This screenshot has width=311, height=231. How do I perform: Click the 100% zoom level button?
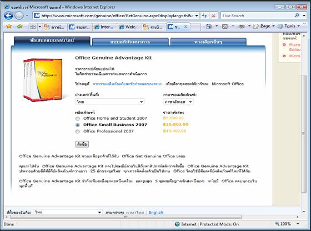[283, 224]
